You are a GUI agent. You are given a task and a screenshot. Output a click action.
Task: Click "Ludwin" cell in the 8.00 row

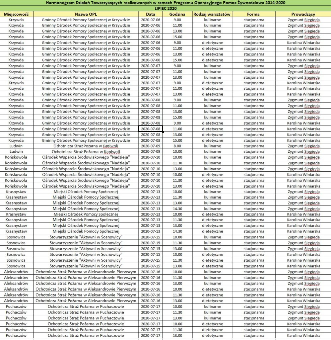[16, 146]
